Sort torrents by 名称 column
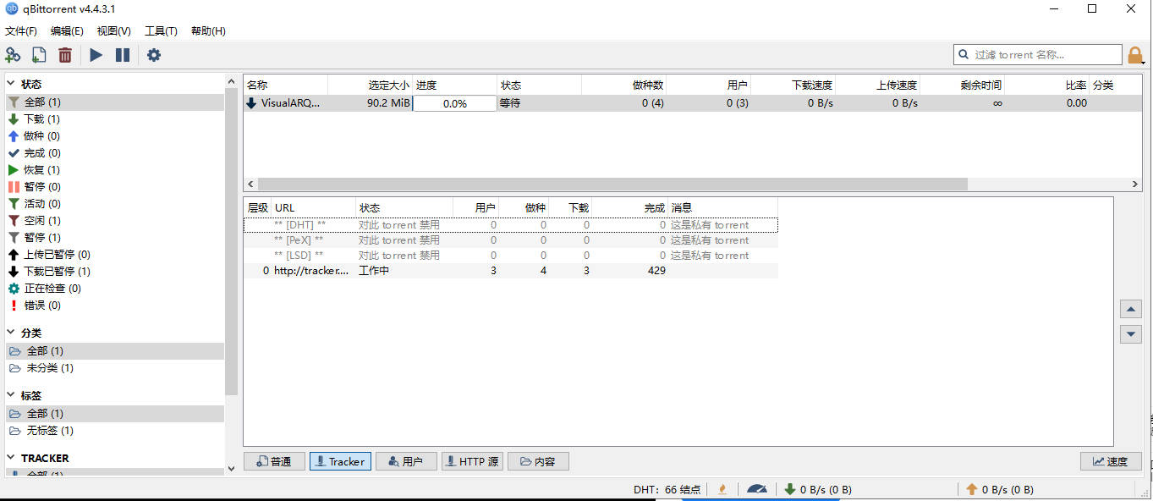The width and height of the screenshot is (1153, 501). [x=285, y=85]
